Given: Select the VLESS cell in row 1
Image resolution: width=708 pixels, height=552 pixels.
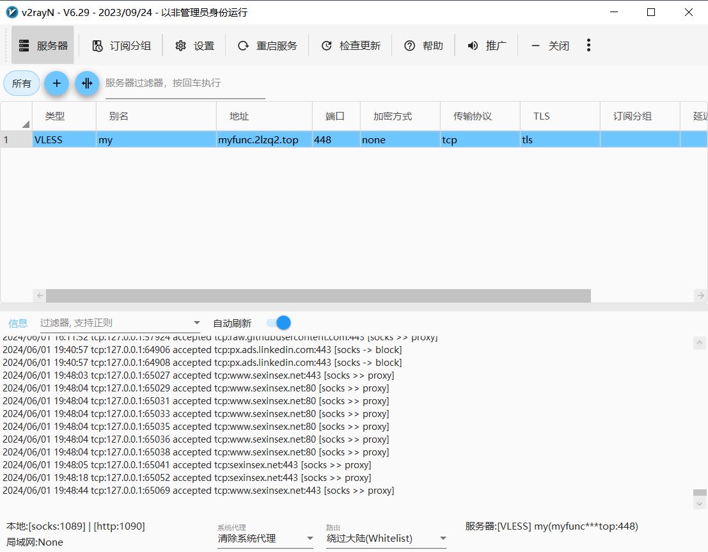Looking at the screenshot, I should 64,139.
